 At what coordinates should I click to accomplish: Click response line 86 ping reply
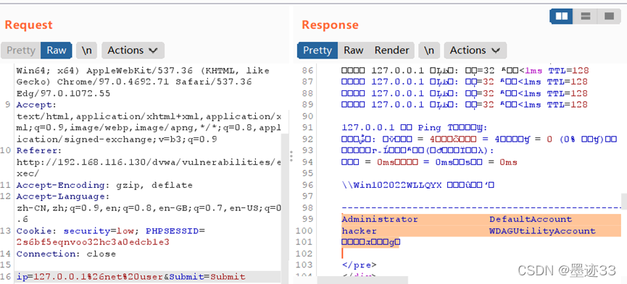pyautogui.click(x=465, y=71)
